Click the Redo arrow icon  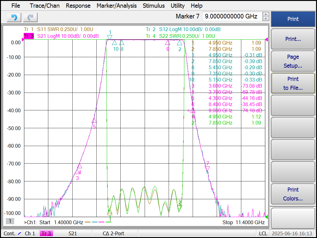pos(30,18)
